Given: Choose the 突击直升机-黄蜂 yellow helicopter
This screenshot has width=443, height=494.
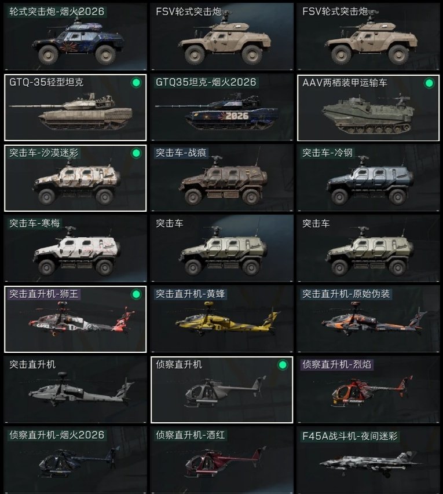Looking at the screenshot, I should coord(222,319).
